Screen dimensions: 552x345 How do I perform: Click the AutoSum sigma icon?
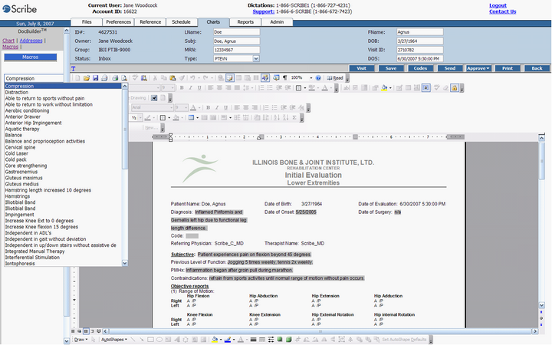[294, 117]
